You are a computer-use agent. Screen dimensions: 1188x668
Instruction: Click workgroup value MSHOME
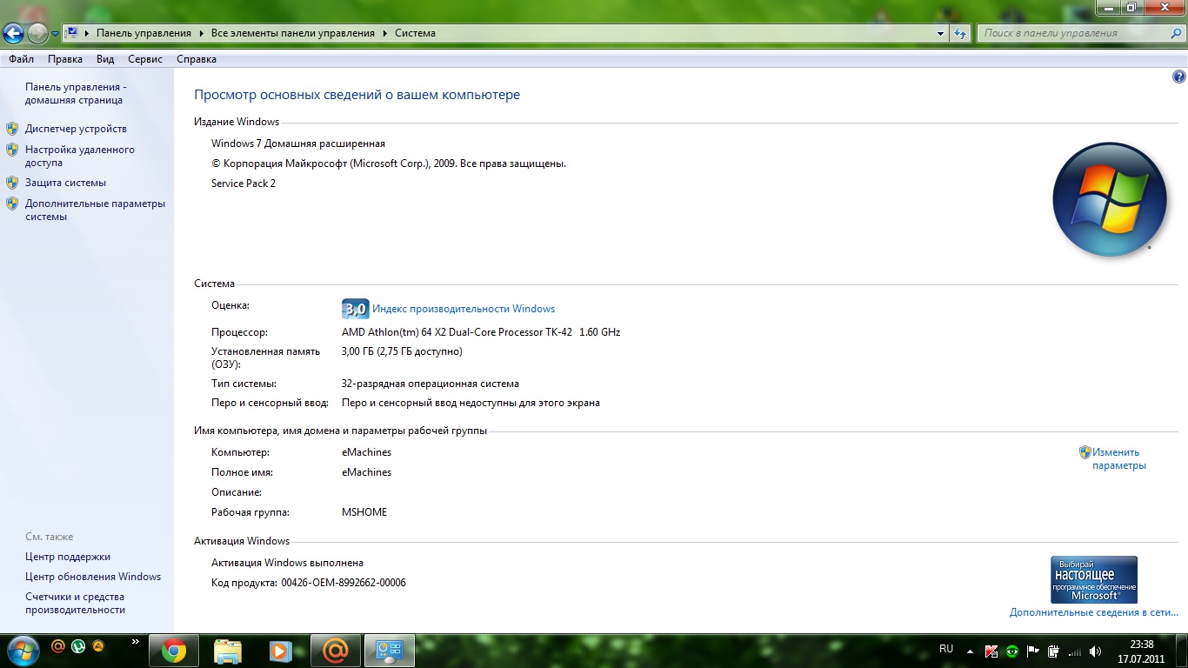pos(364,512)
